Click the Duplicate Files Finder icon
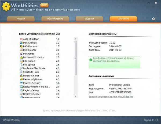This screenshot has height=124, width=161. point(21,68)
